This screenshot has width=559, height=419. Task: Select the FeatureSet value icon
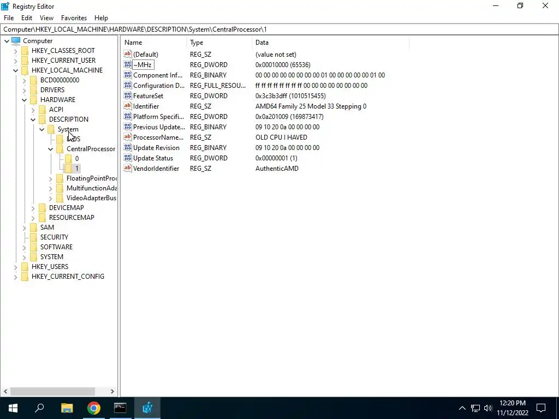click(128, 95)
